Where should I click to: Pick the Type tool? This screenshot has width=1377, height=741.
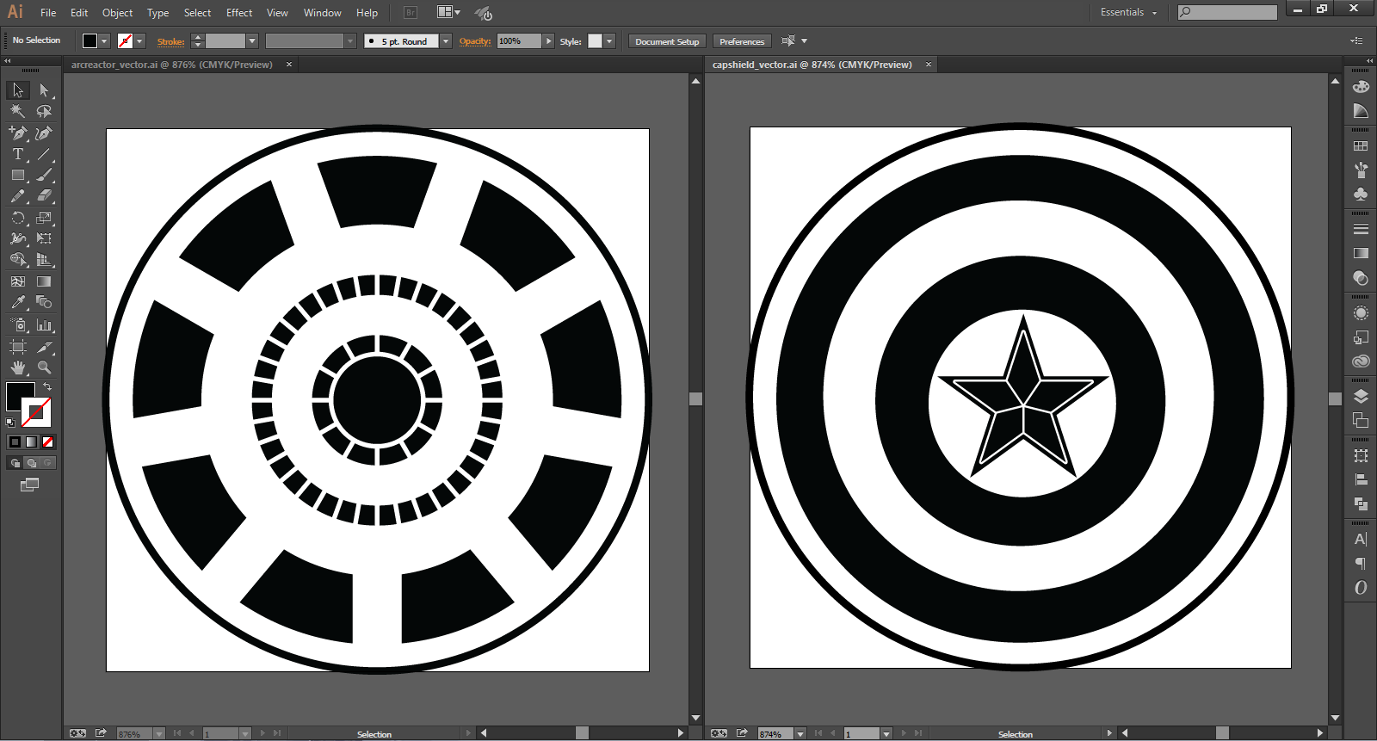(x=17, y=154)
